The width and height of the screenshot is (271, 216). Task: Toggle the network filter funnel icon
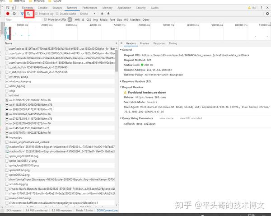22,14
